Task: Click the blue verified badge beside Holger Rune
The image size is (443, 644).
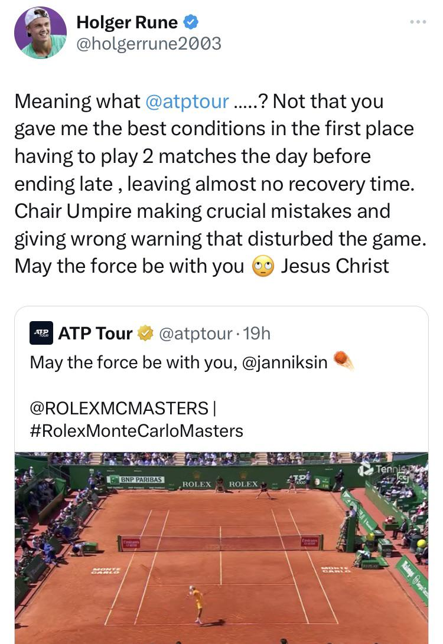Action: point(191,22)
